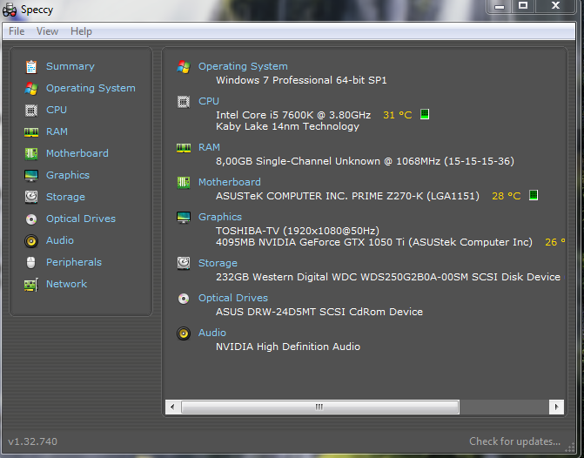Click the Intel Core i5 7600K text
584x458 pixels.
pyautogui.click(x=293, y=115)
